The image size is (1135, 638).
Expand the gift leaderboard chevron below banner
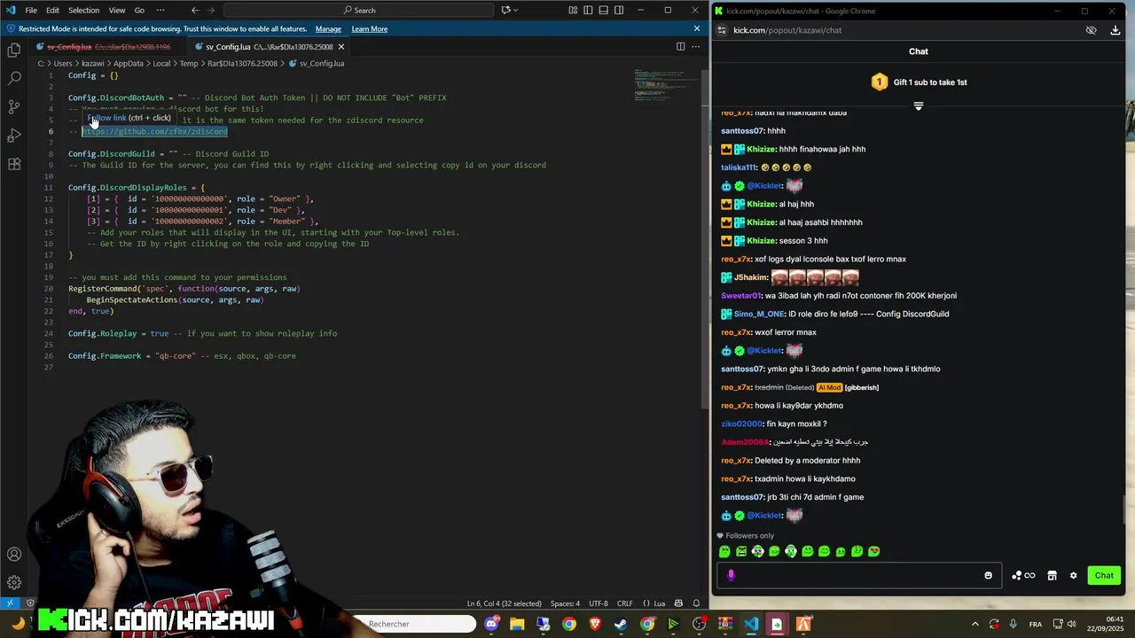tap(918, 105)
